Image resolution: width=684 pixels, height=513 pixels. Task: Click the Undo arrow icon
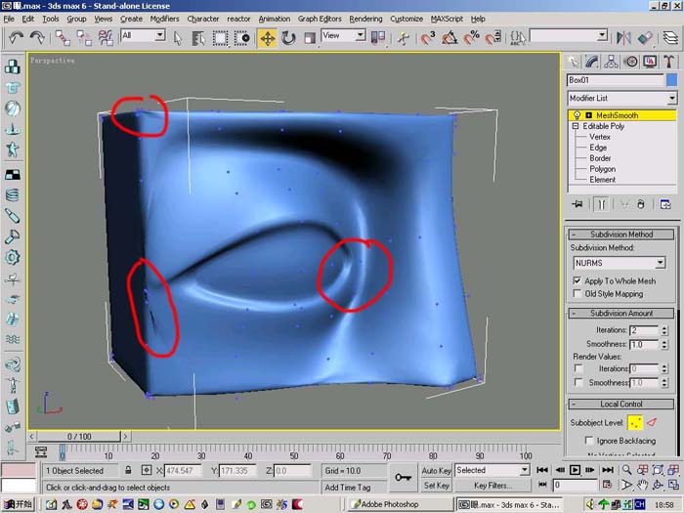17,38
